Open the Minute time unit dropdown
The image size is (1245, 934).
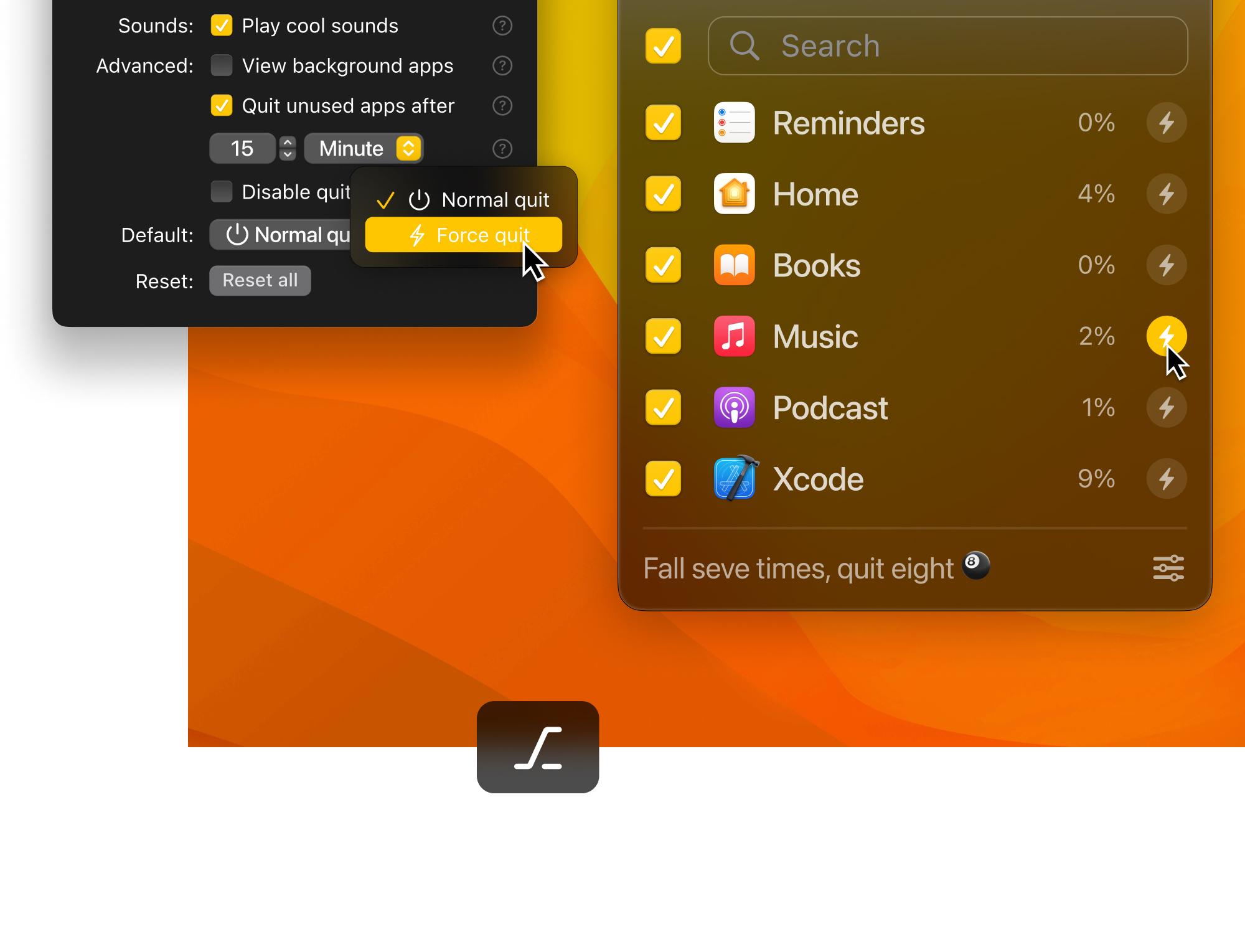[x=364, y=149]
